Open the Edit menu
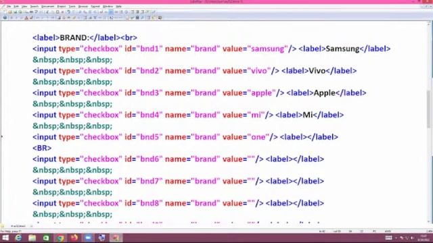433x243 pixels. (x=16, y=6)
